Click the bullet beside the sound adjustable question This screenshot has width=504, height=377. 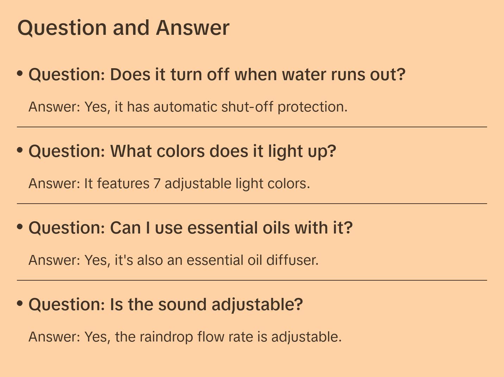coord(20,303)
